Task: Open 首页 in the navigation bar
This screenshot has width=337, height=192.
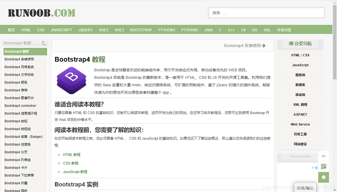Action: 11,30
